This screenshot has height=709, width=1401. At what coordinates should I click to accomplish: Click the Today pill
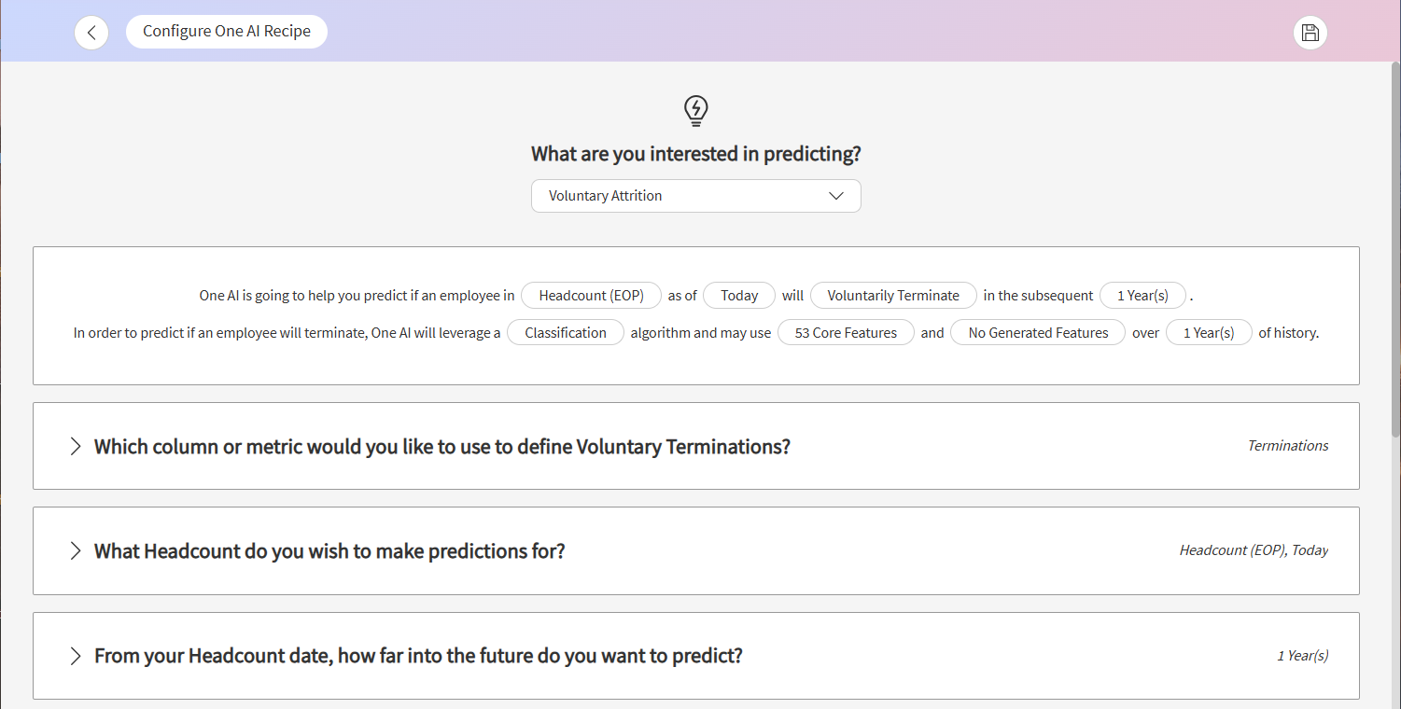pos(739,295)
